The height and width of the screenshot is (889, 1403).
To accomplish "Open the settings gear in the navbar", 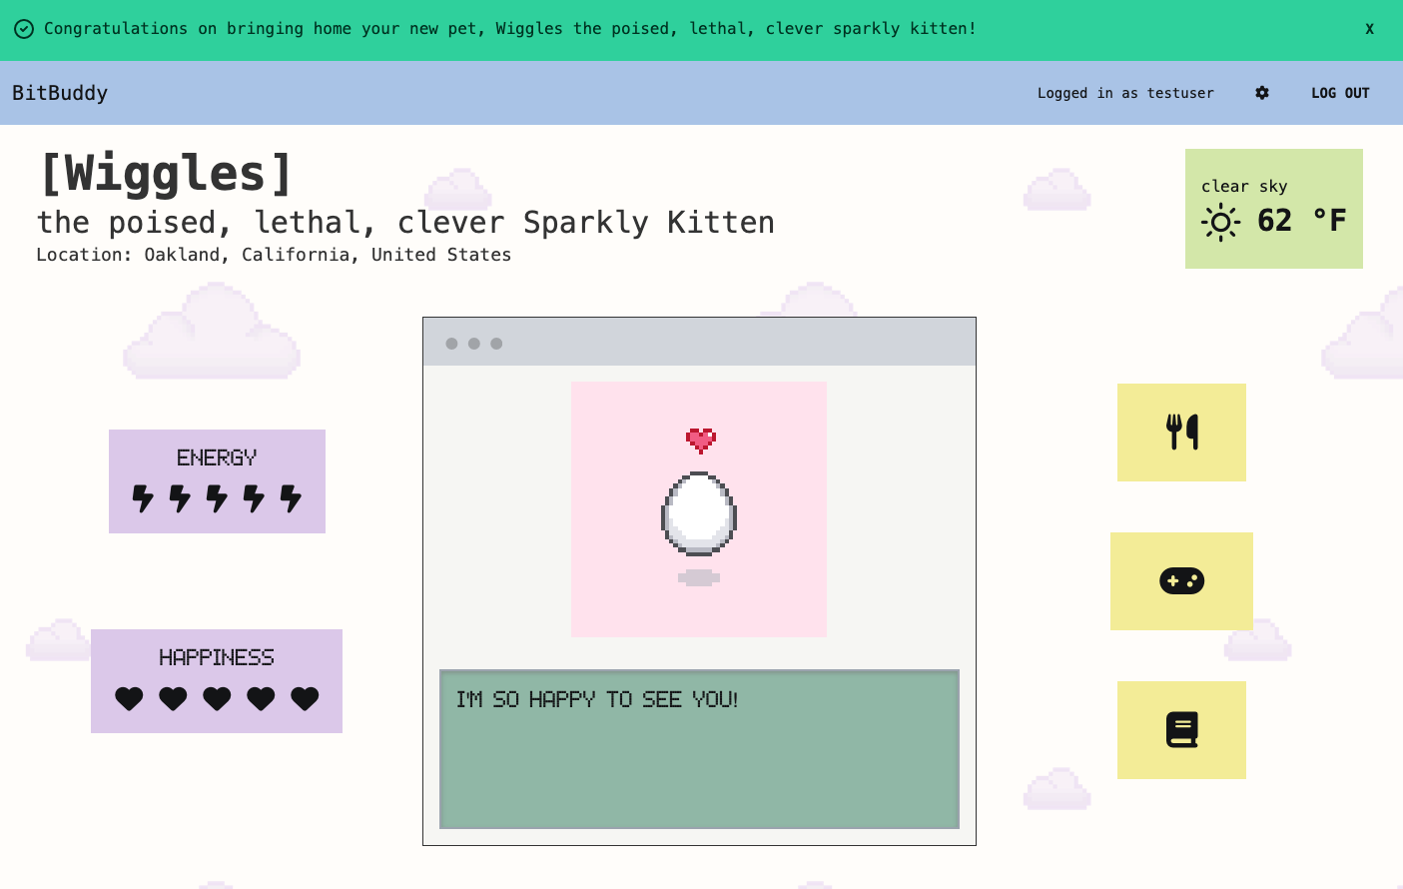I will coord(1262,93).
